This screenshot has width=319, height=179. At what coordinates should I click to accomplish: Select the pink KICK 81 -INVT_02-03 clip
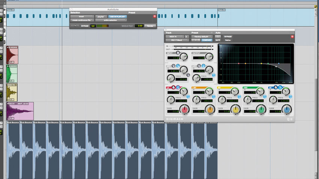pos(20,111)
